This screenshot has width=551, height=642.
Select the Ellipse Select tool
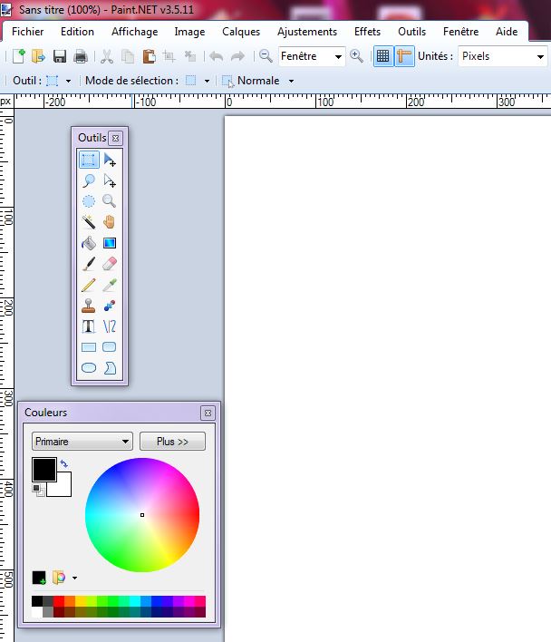[x=89, y=201]
